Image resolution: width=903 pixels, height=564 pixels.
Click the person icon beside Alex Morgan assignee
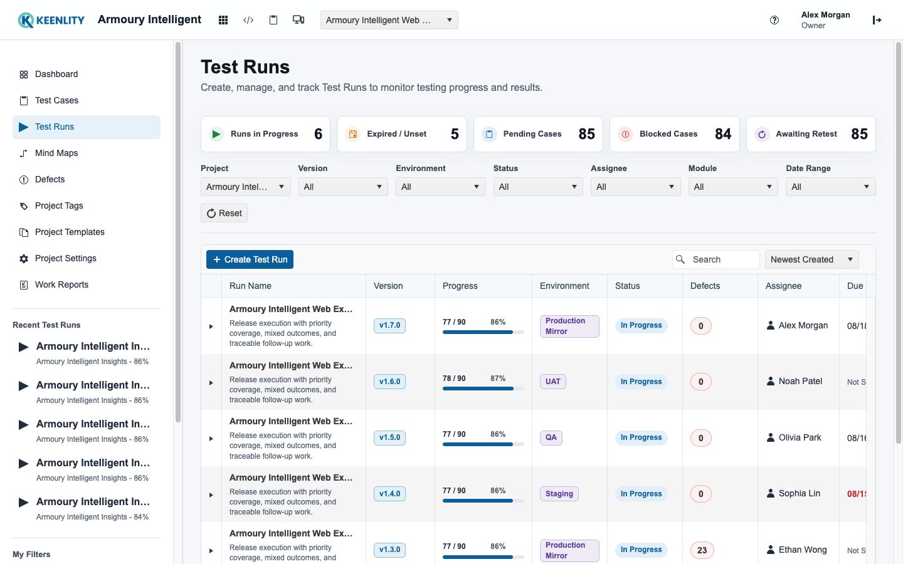click(771, 325)
